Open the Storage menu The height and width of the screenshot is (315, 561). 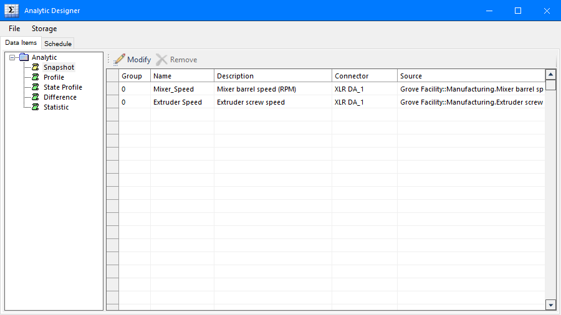44,29
